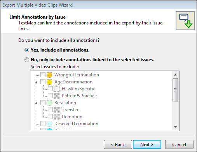The width and height of the screenshot is (197, 152).
Task: Cancel the export wizard
Action: click(179, 145)
